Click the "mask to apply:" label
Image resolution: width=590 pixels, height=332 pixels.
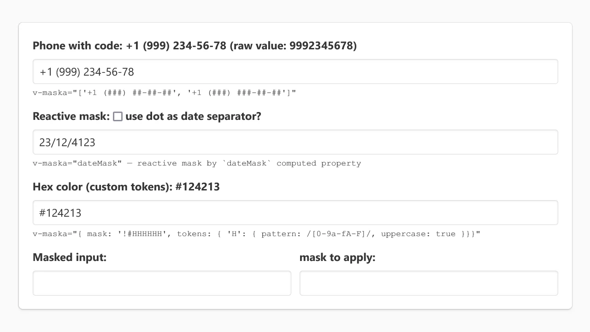tap(337, 257)
